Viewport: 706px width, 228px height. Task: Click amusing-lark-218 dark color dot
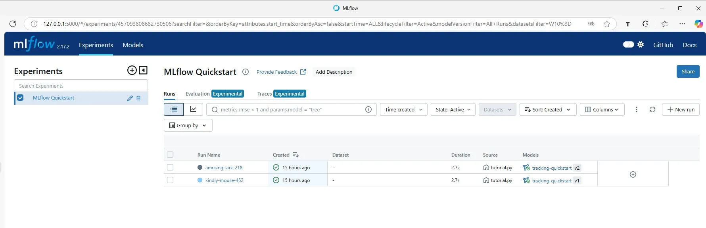200,167
